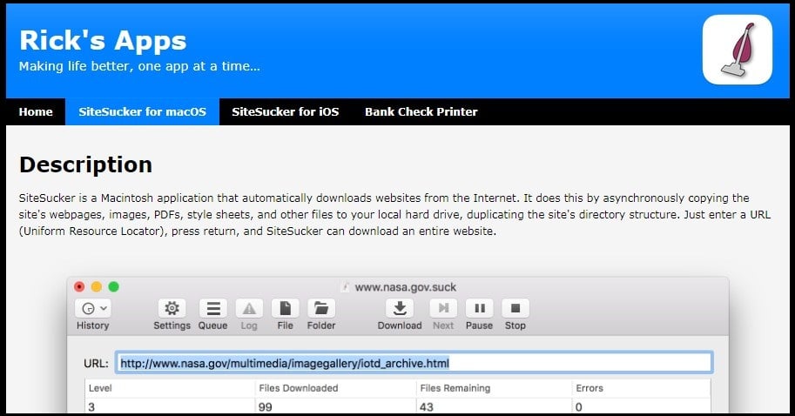
Task: Open the Log warning triangle icon
Action: coord(249,308)
